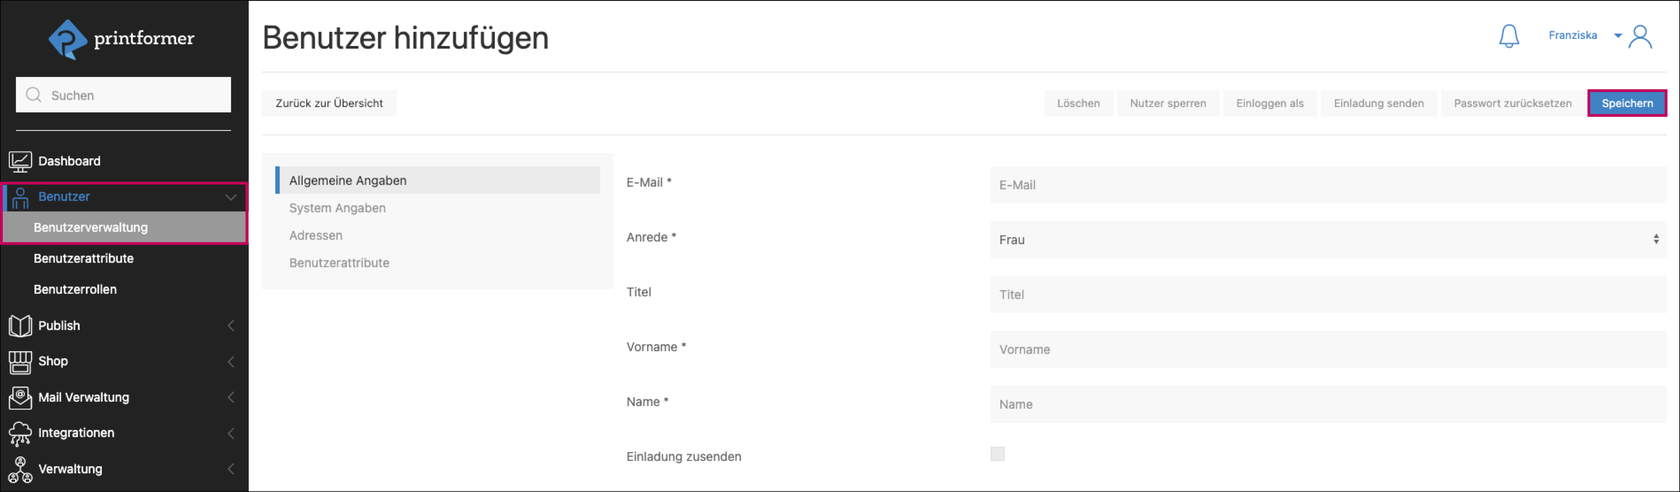Click the Mail Verwaltung envelope icon
This screenshot has height=492, width=1680.
[x=20, y=398]
